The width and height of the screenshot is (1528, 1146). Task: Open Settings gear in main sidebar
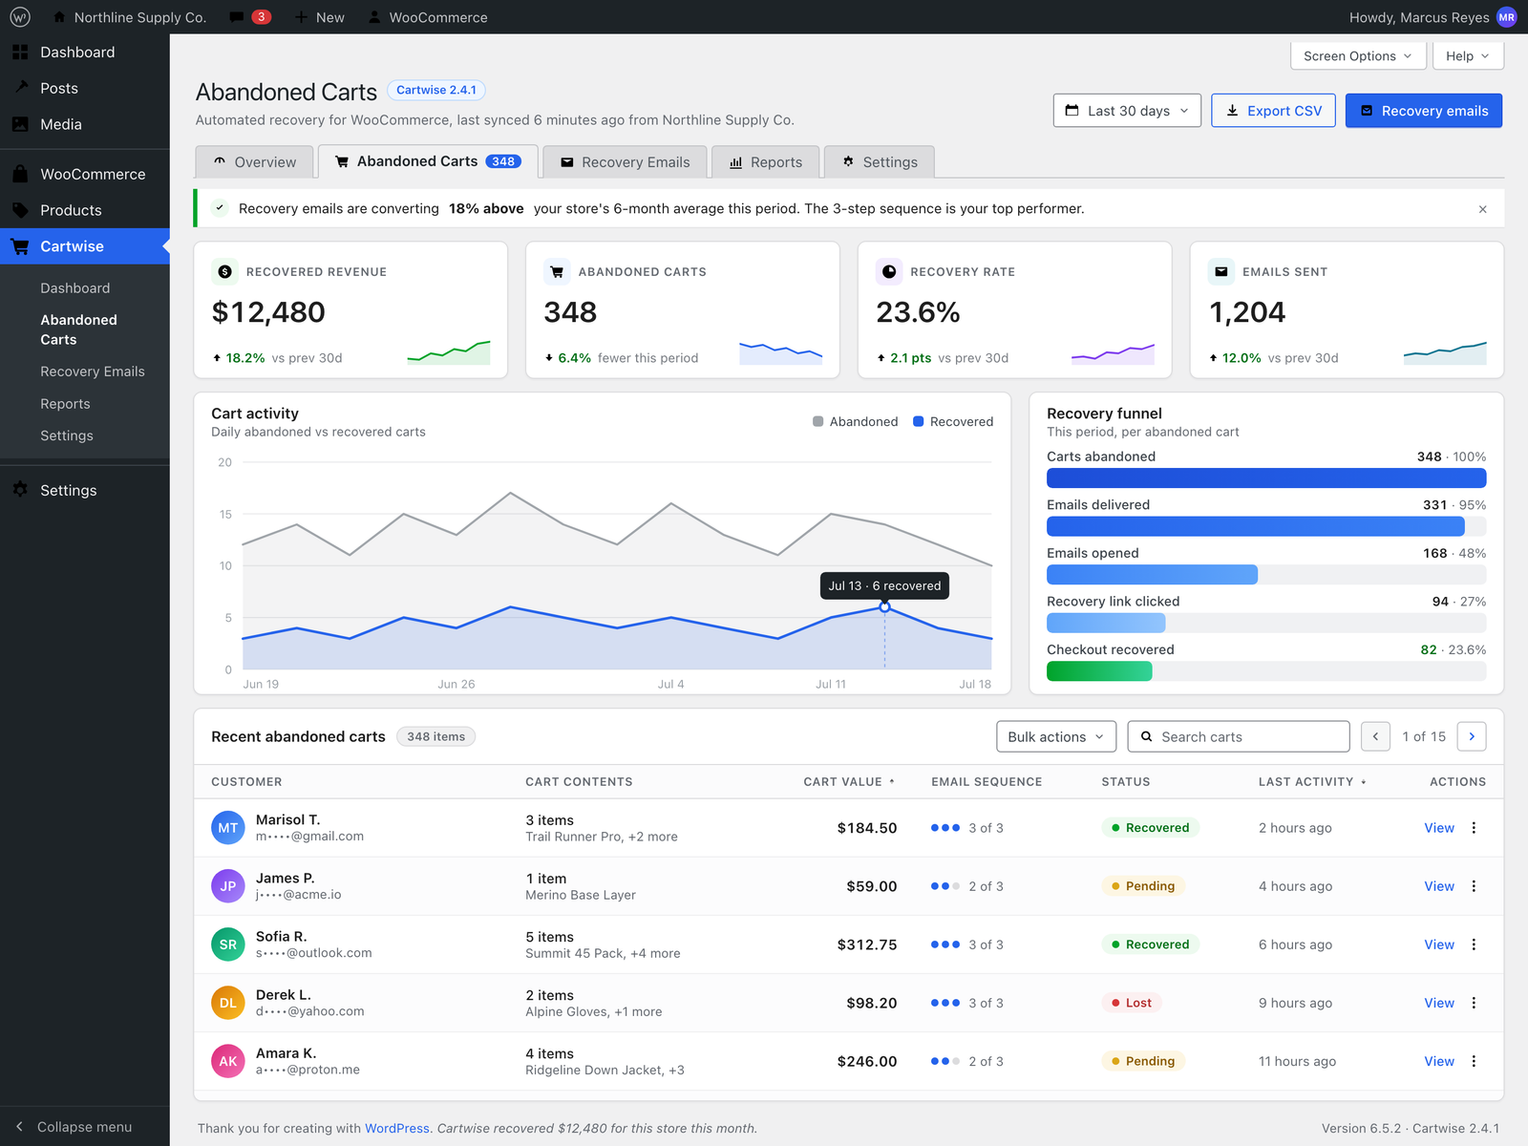[x=20, y=490]
